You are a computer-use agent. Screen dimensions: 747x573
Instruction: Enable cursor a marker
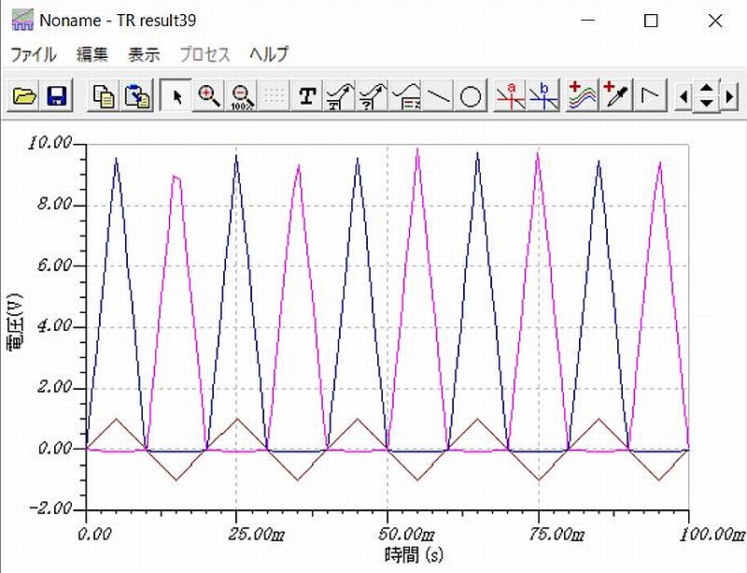509,96
